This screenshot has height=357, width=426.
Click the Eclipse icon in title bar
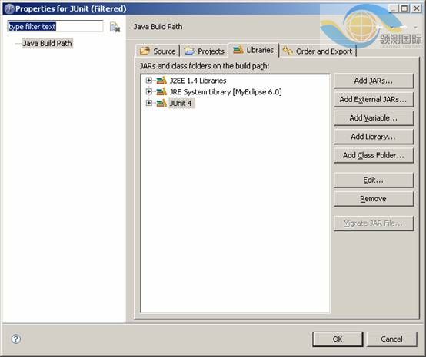coord(9,8)
